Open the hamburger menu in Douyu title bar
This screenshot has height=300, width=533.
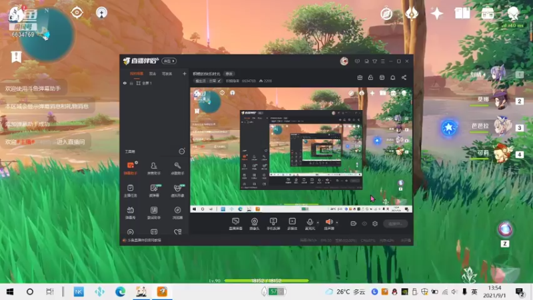[x=382, y=61]
